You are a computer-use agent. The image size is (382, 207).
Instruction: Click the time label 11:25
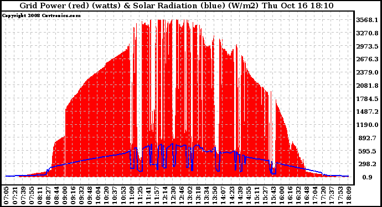pyautogui.click(x=140, y=195)
